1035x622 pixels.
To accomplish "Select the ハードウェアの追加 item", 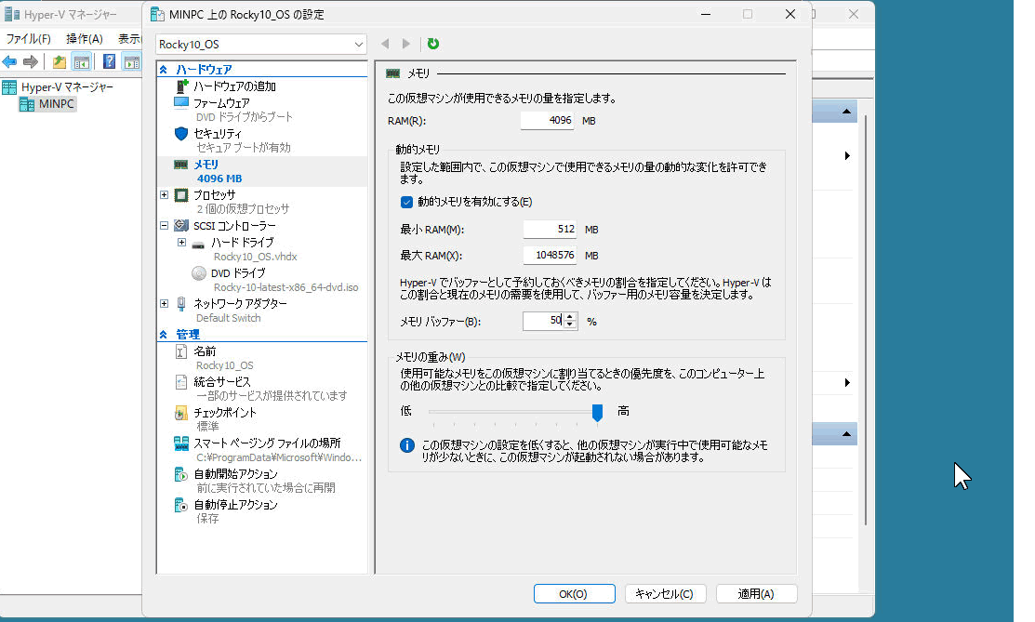I will [x=234, y=86].
